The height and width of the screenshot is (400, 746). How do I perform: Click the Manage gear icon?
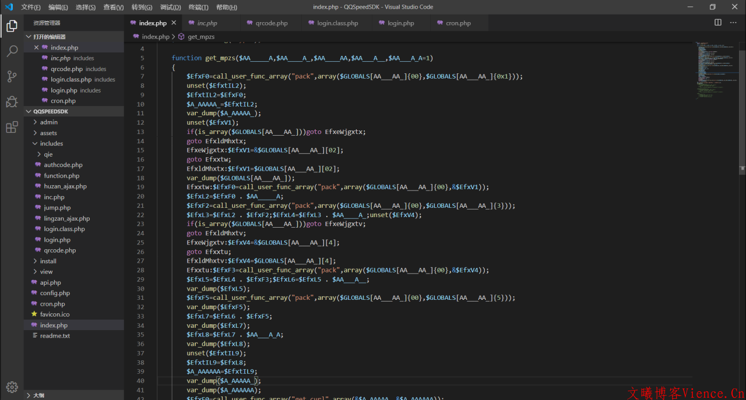pyautogui.click(x=12, y=387)
